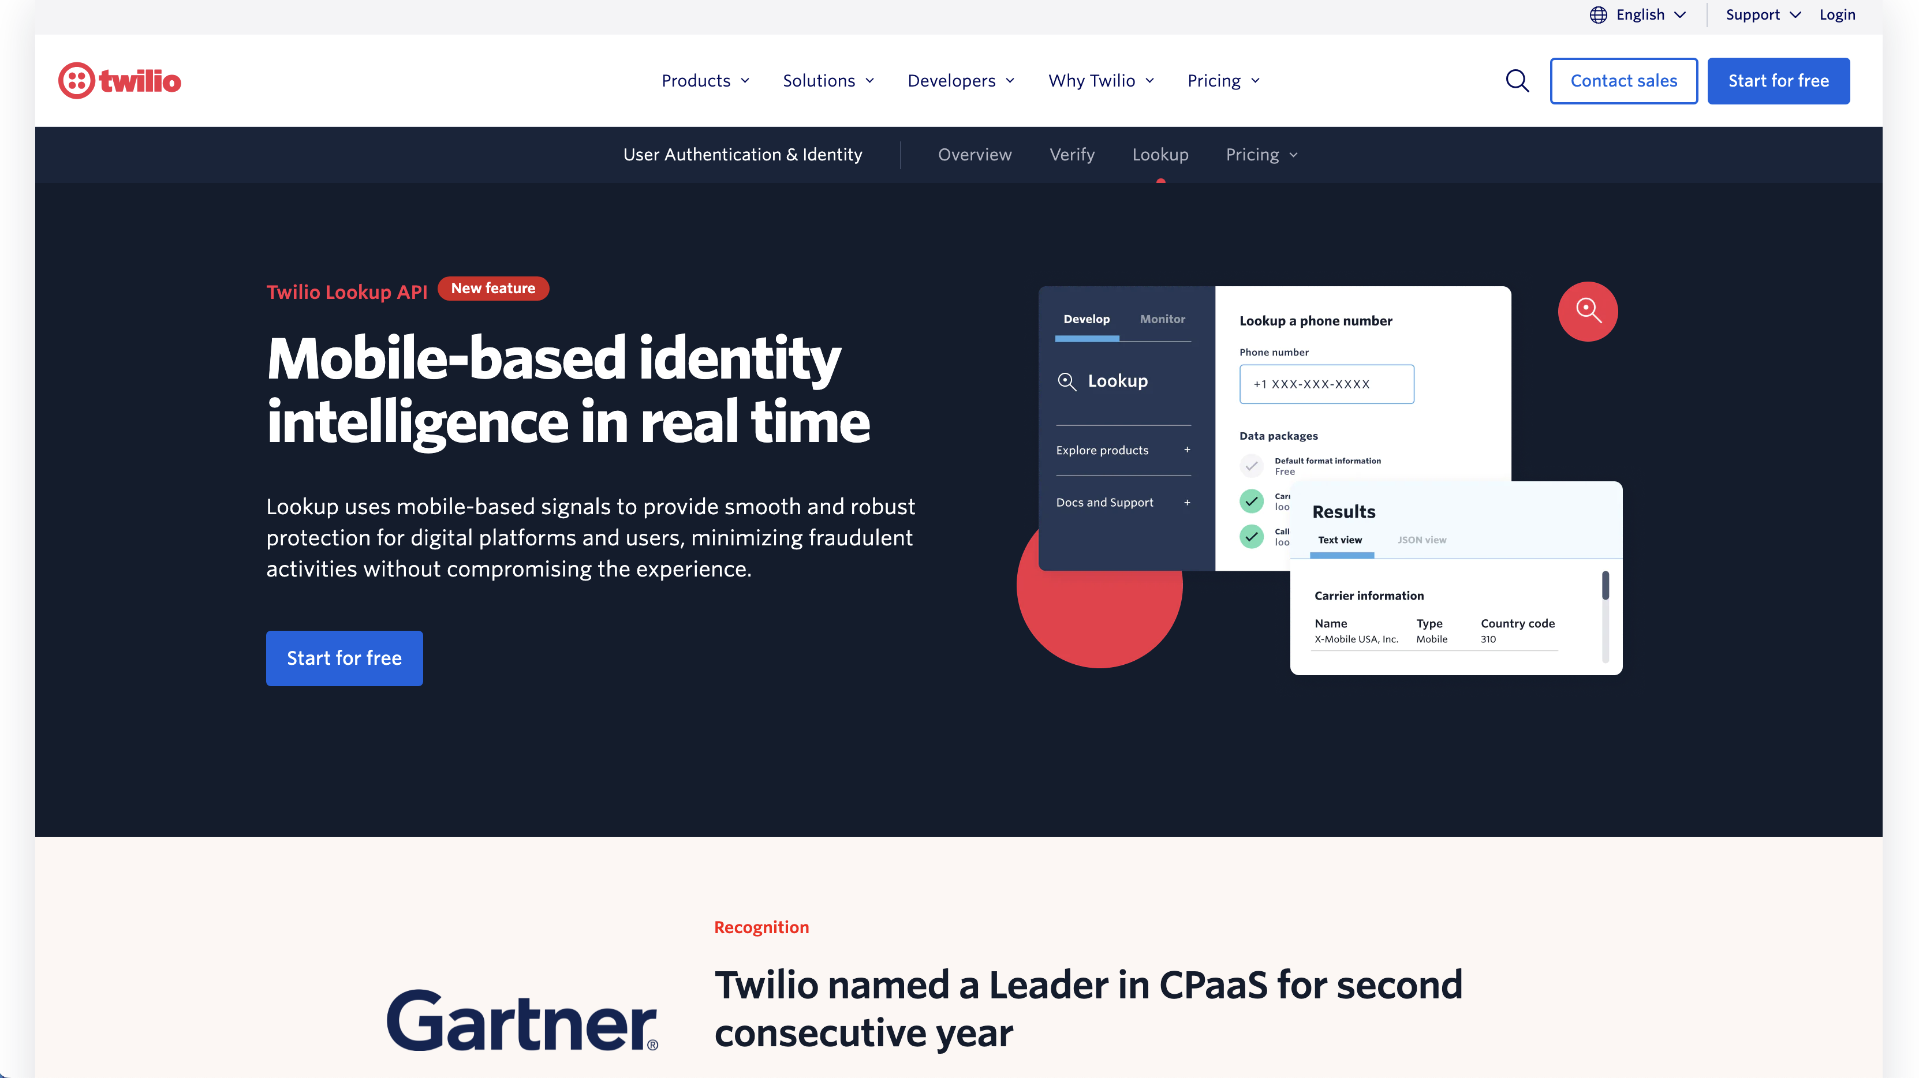Click the Lookup magnifier icon in the sidebar panel
The height and width of the screenshot is (1078, 1919).
[1067, 381]
